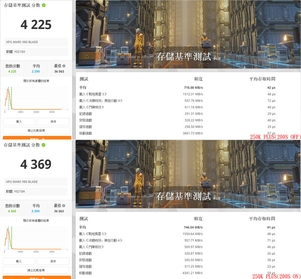Click the 顯示所有硬體的結果 link in the 4 369 panel
This screenshot has height=279, width=301.
36,221
